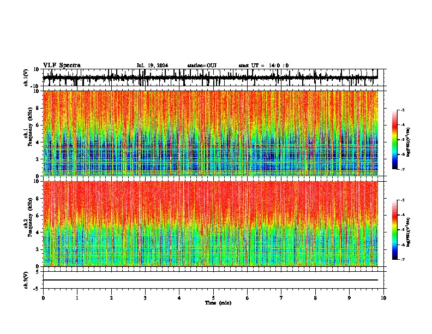Click the ch.1 spectrogram colorbar
This screenshot has width=432, height=334.
(x=394, y=140)
